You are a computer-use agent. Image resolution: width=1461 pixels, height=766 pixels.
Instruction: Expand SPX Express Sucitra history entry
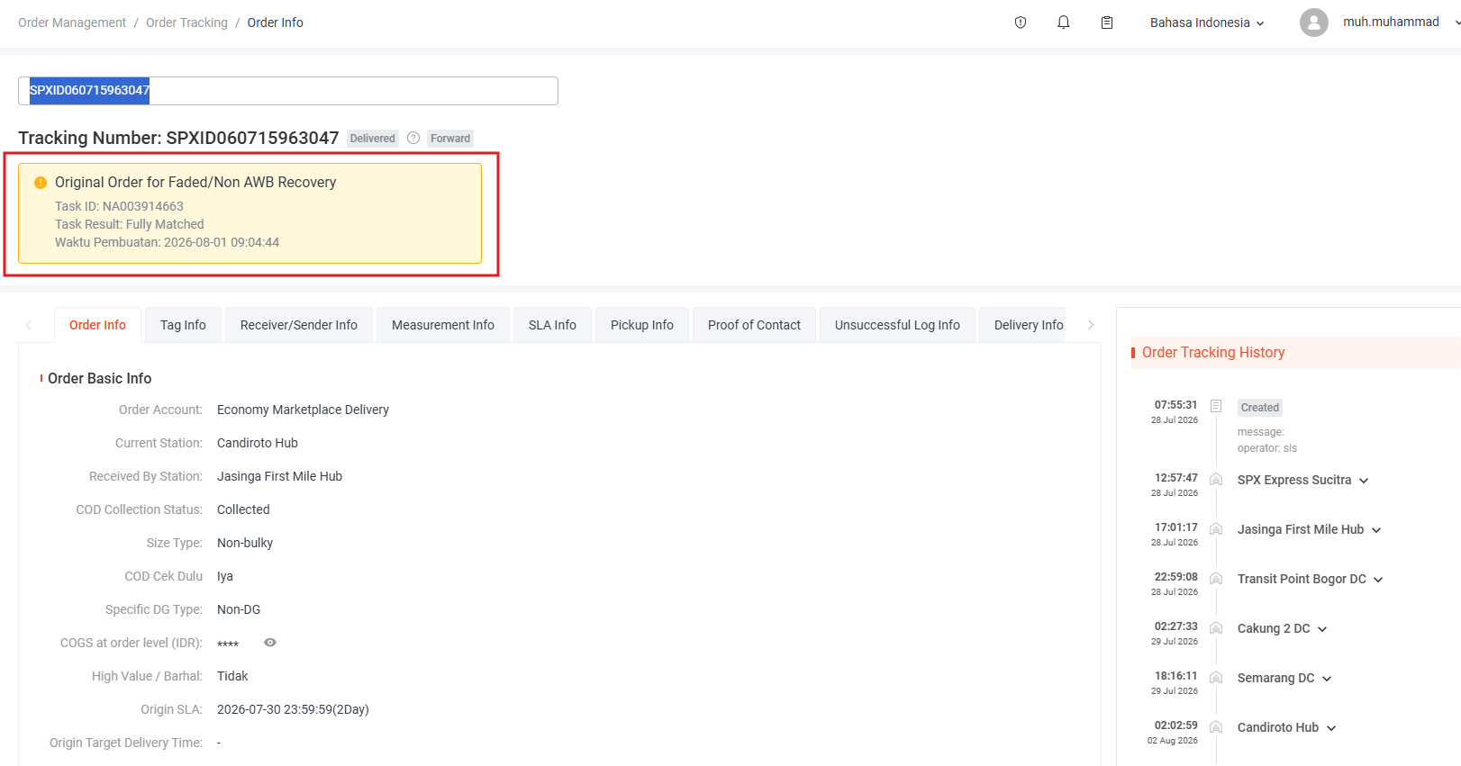click(x=1364, y=481)
